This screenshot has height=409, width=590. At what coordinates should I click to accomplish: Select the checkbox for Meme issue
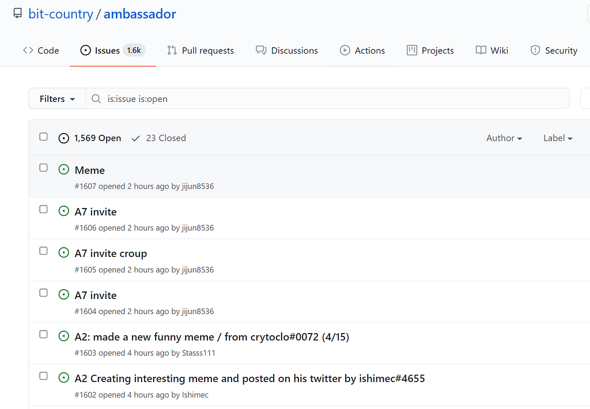44,168
